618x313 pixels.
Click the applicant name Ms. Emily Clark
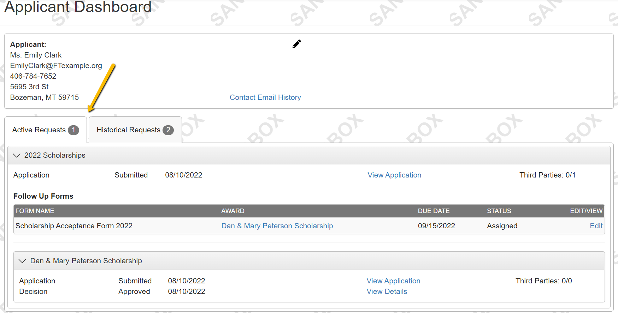click(36, 55)
